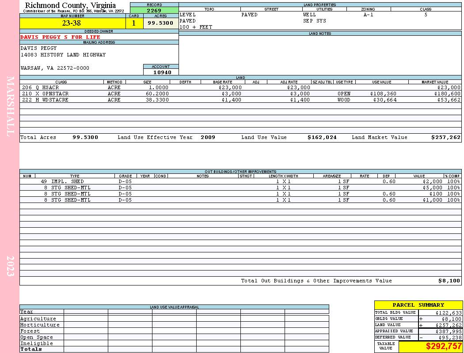
Task: Click mailing address line 14083 HISTORY LAND HIGHWAY
Action: [x=63, y=55]
